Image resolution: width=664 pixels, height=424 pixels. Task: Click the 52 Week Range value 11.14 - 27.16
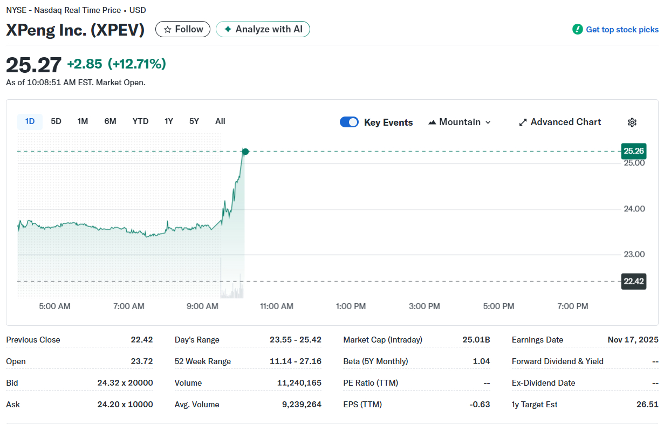pos(296,361)
